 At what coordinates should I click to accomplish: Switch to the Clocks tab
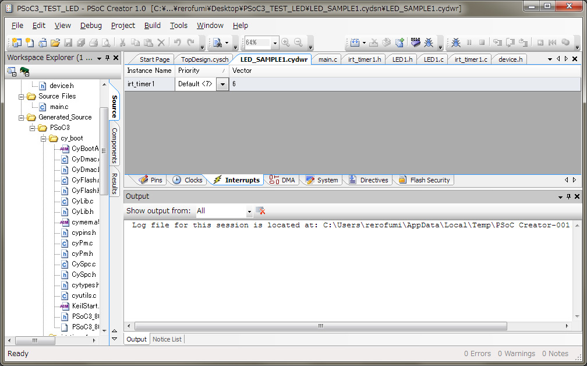coord(188,180)
